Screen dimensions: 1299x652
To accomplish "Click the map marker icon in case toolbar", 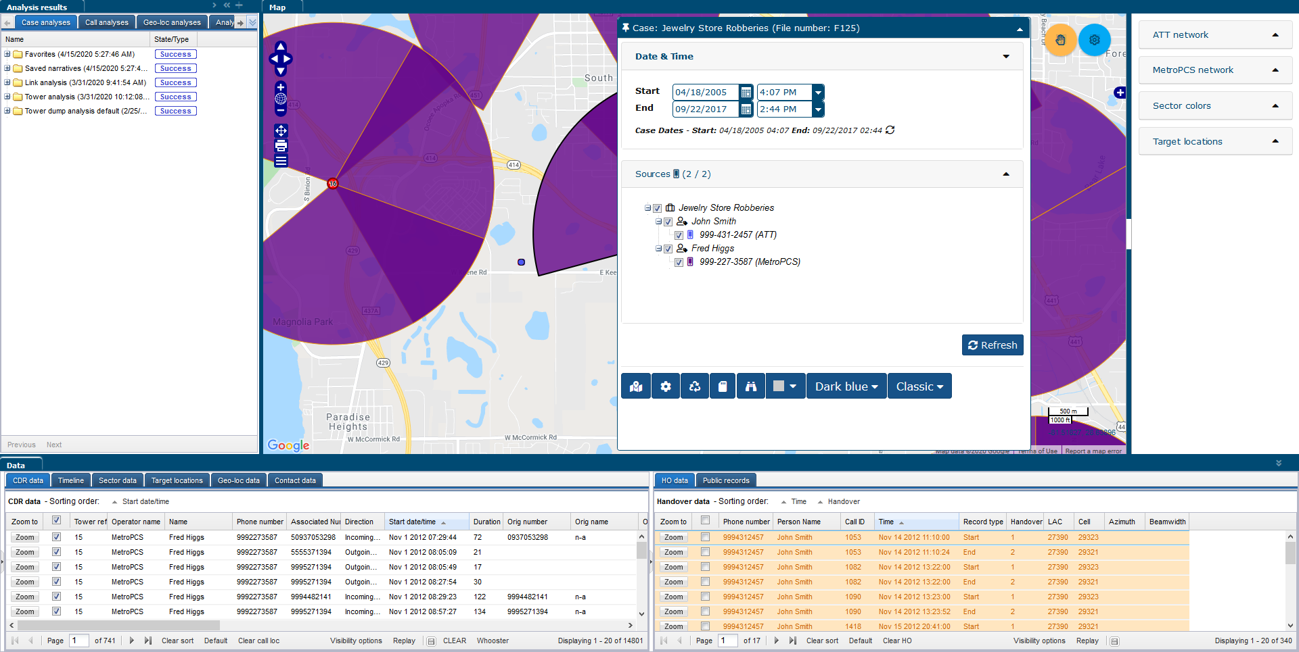I will [636, 386].
